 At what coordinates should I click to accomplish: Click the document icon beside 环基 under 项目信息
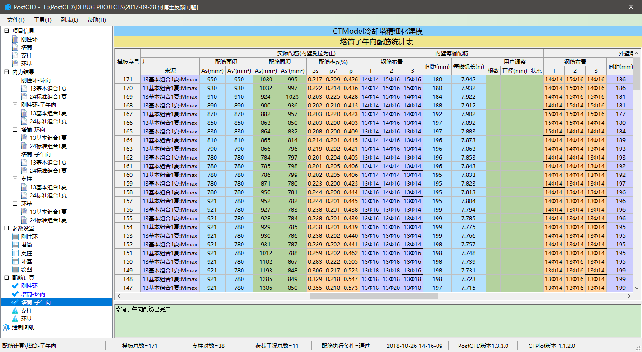tap(16, 64)
